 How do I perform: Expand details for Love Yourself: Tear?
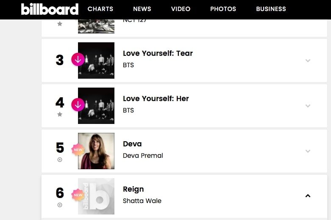tap(308, 60)
